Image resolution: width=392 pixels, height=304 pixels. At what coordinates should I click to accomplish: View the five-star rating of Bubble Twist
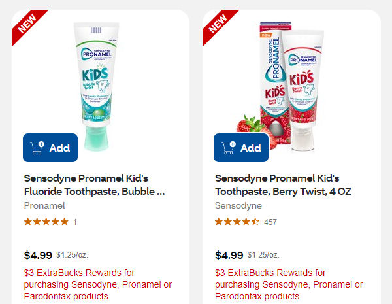click(x=46, y=222)
